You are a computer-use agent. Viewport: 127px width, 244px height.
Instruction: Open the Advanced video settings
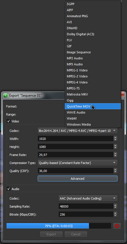77,179
